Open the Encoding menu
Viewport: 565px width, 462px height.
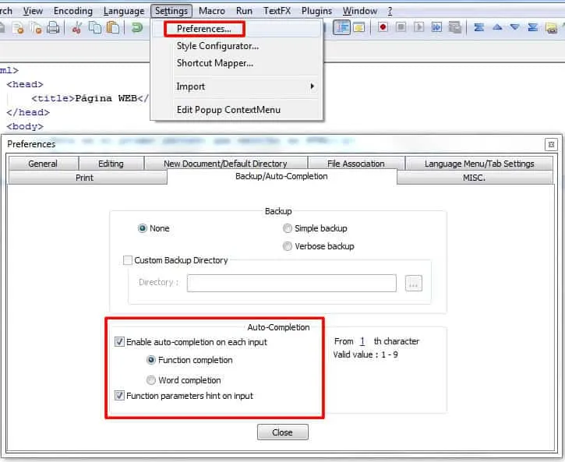point(73,11)
